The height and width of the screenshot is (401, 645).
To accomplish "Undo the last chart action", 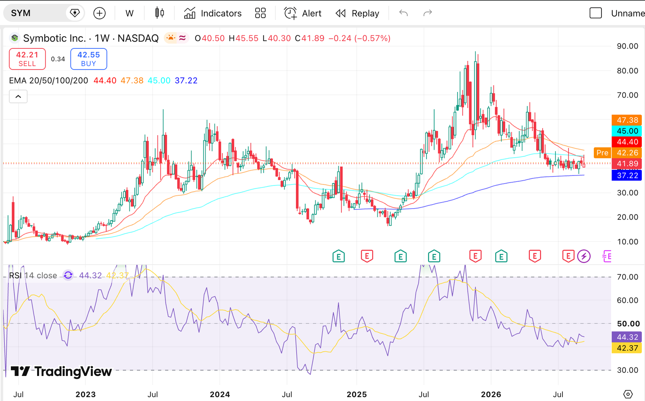I will click(404, 13).
